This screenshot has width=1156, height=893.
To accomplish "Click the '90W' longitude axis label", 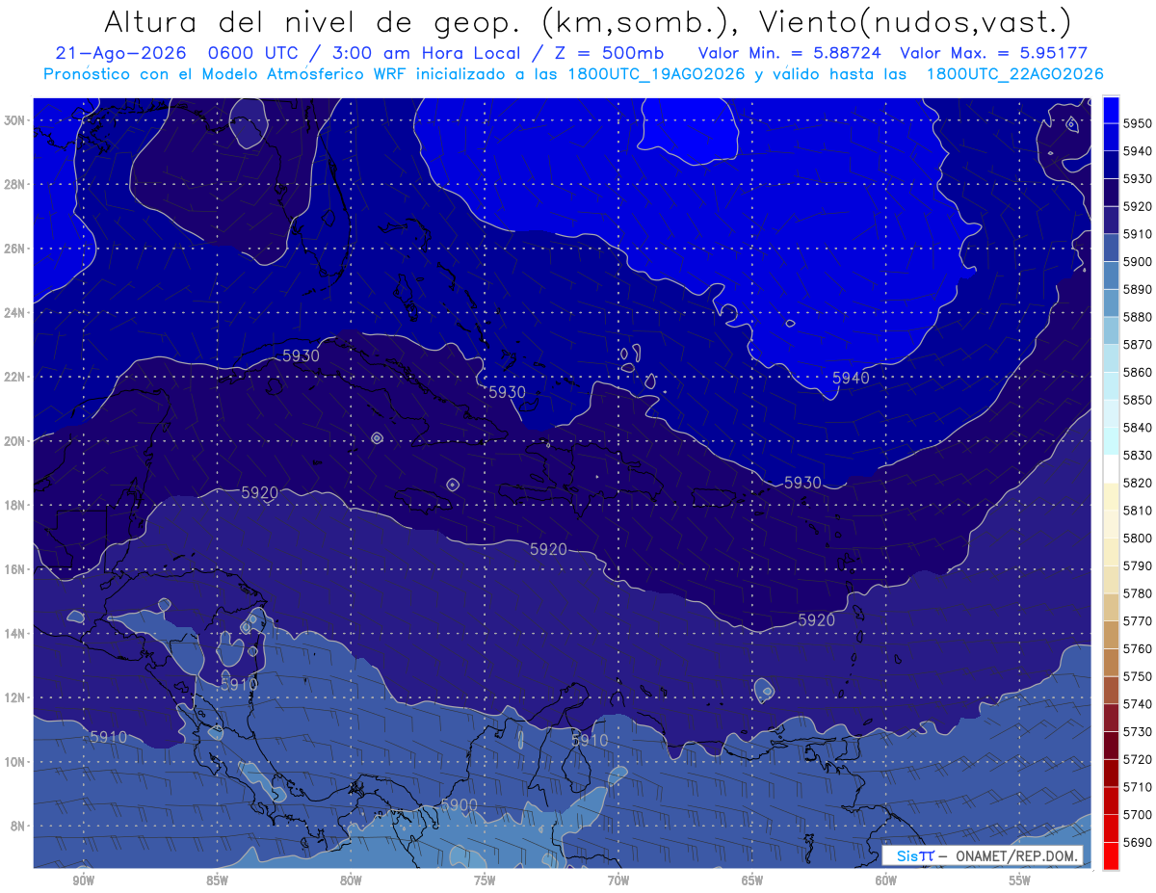I will [84, 881].
